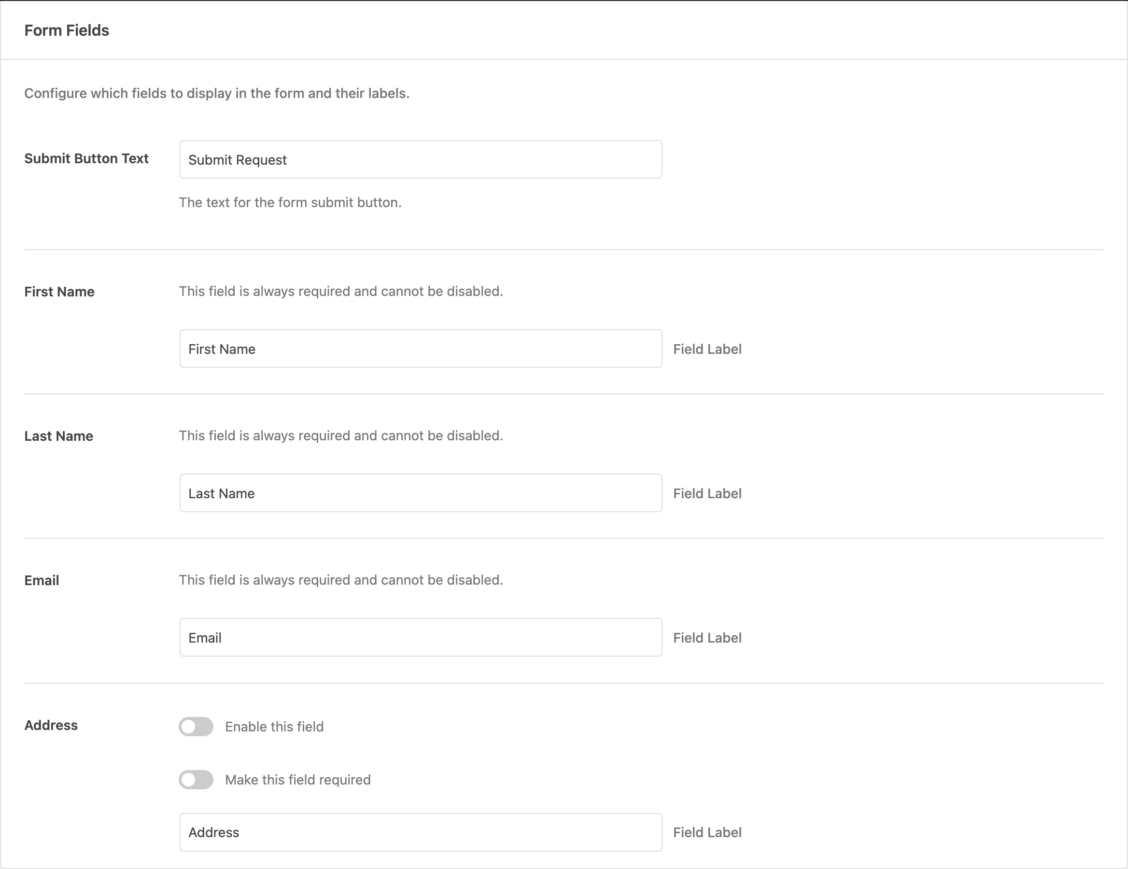
Task: Click the Email section heading
Action: (42, 580)
